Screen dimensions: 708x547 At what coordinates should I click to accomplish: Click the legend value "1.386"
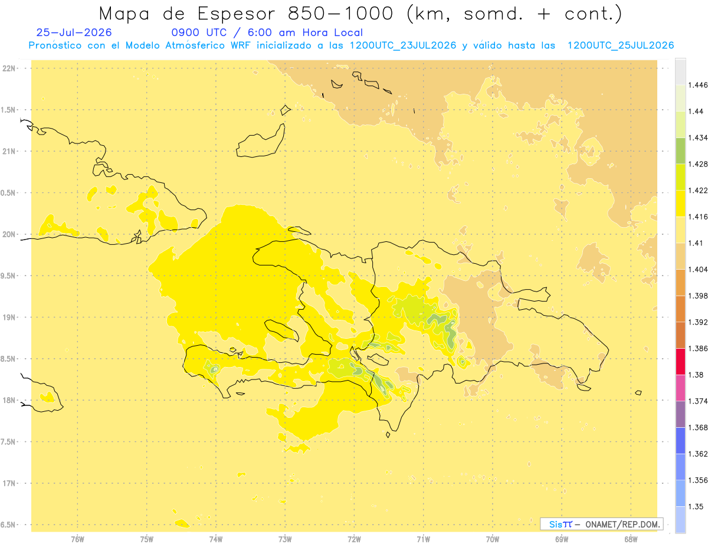pyautogui.click(x=698, y=348)
